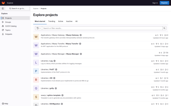Switch to the Inactive tab
This screenshot has height=106, width=171.
tap(69, 21)
